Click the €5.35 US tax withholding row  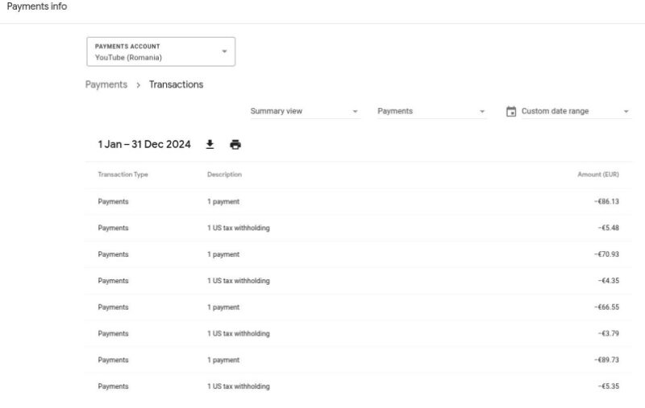point(358,386)
